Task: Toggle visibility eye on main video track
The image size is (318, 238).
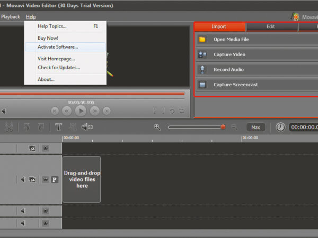Action: [46, 180]
